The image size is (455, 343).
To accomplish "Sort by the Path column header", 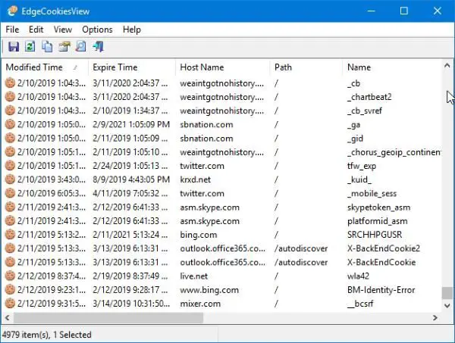I will [x=306, y=67].
